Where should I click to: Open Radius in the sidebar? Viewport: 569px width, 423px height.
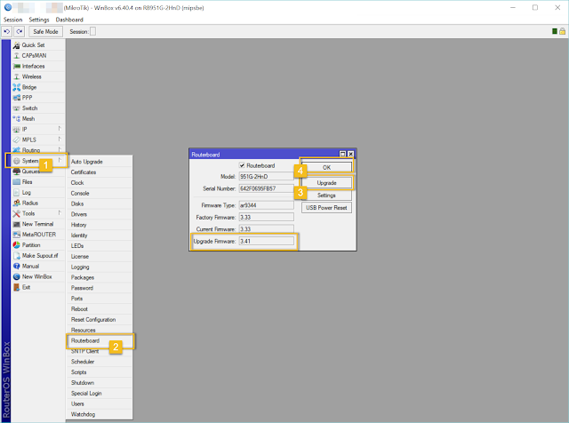[38, 203]
